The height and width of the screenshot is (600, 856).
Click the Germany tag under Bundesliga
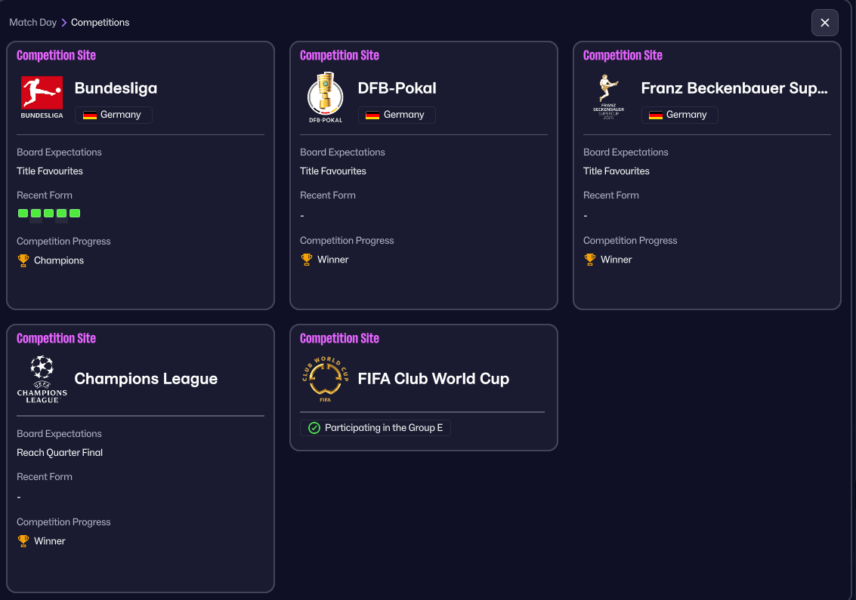pos(113,115)
